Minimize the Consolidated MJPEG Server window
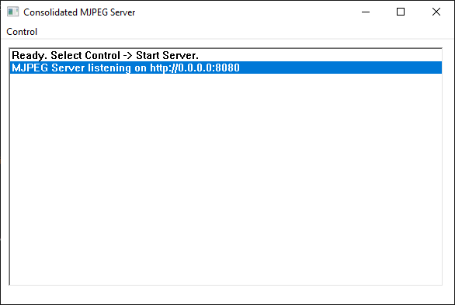 pos(366,12)
